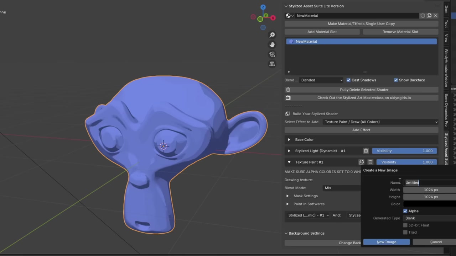Open the Blend mode Blended dropdown
Image resolution: width=456 pixels, height=256 pixels.
322,80
